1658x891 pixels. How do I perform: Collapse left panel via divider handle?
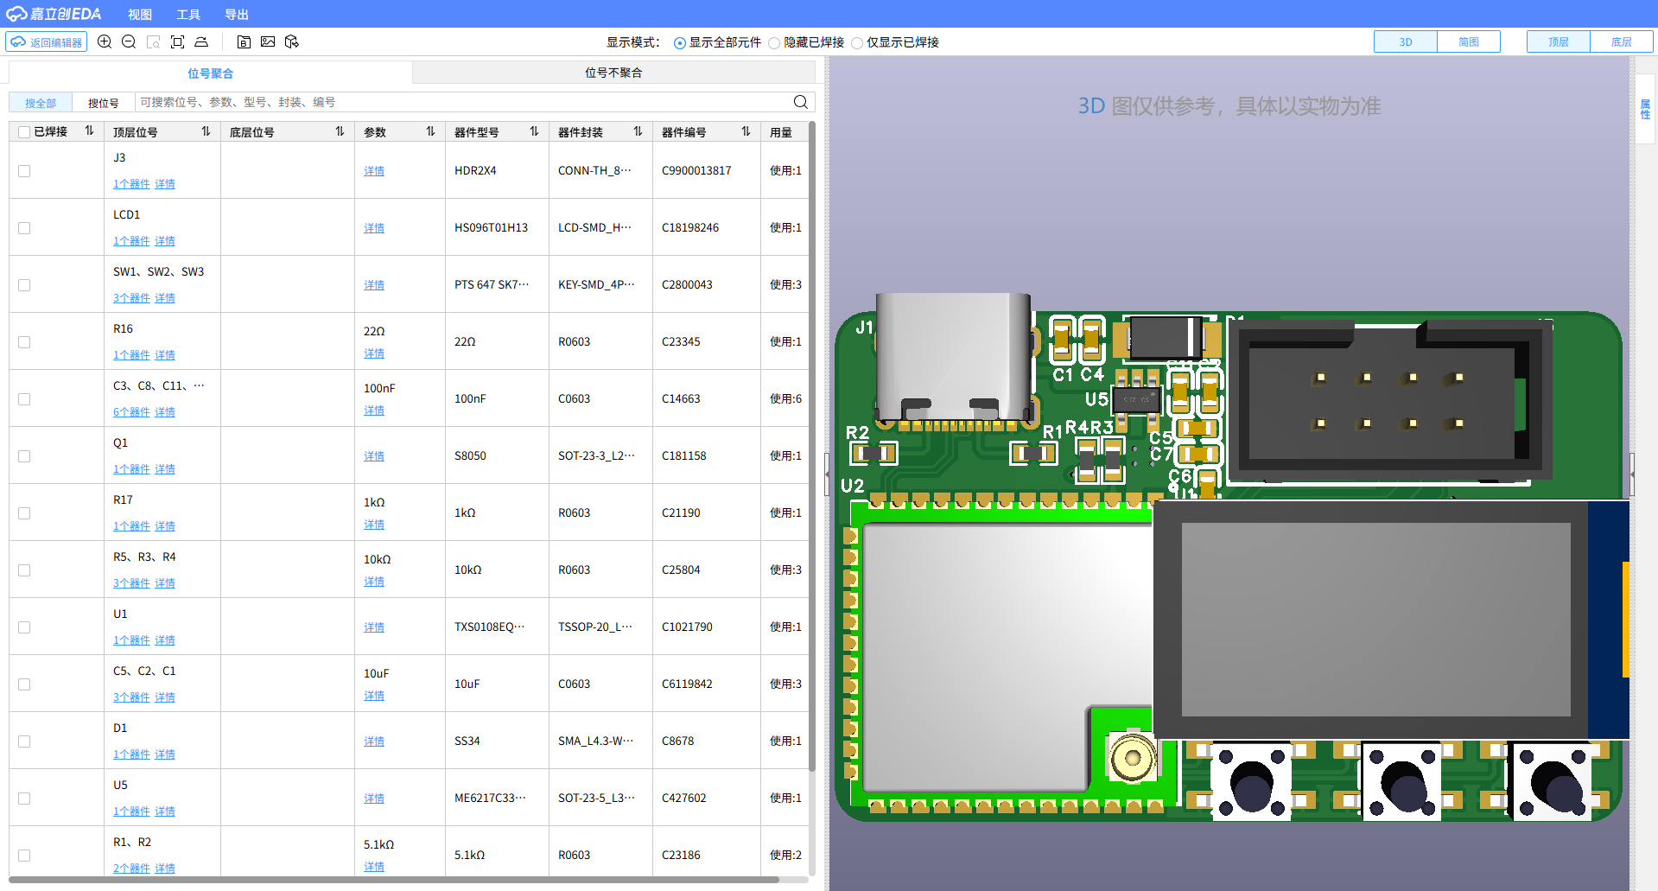coord(827,474)
